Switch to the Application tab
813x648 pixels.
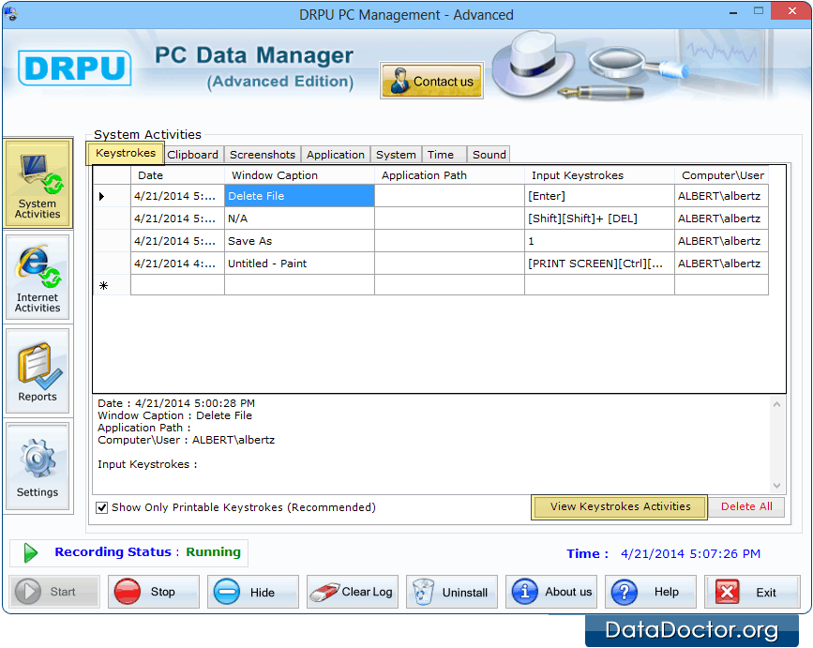coord(336,155)
